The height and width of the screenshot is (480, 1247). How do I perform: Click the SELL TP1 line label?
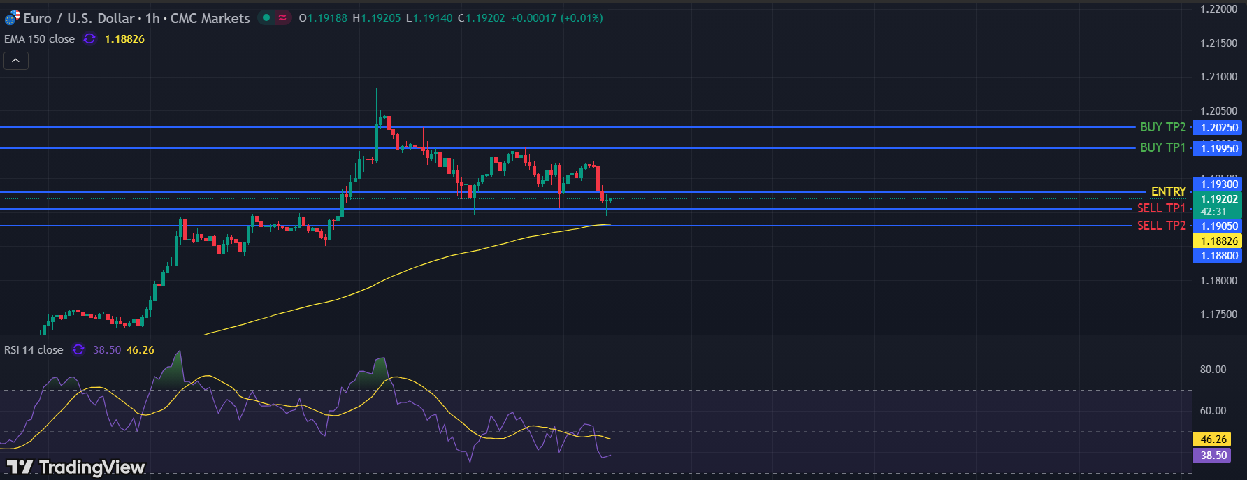1161,208
